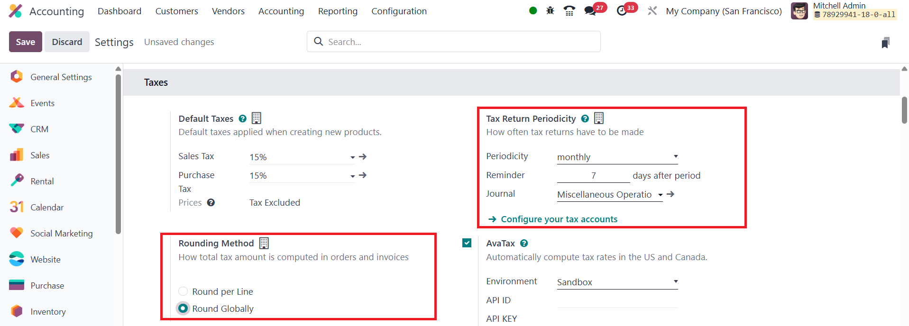909x326 pixels.
Task: Click the wrench tools icon
Action: click(x=652, y=10)
